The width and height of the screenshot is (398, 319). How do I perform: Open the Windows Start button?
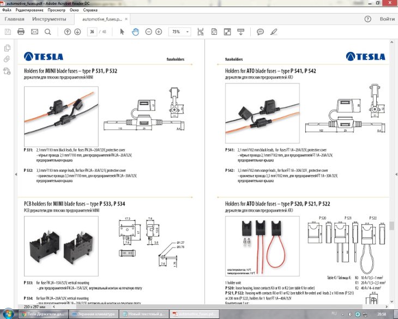(x=8, y=314)
